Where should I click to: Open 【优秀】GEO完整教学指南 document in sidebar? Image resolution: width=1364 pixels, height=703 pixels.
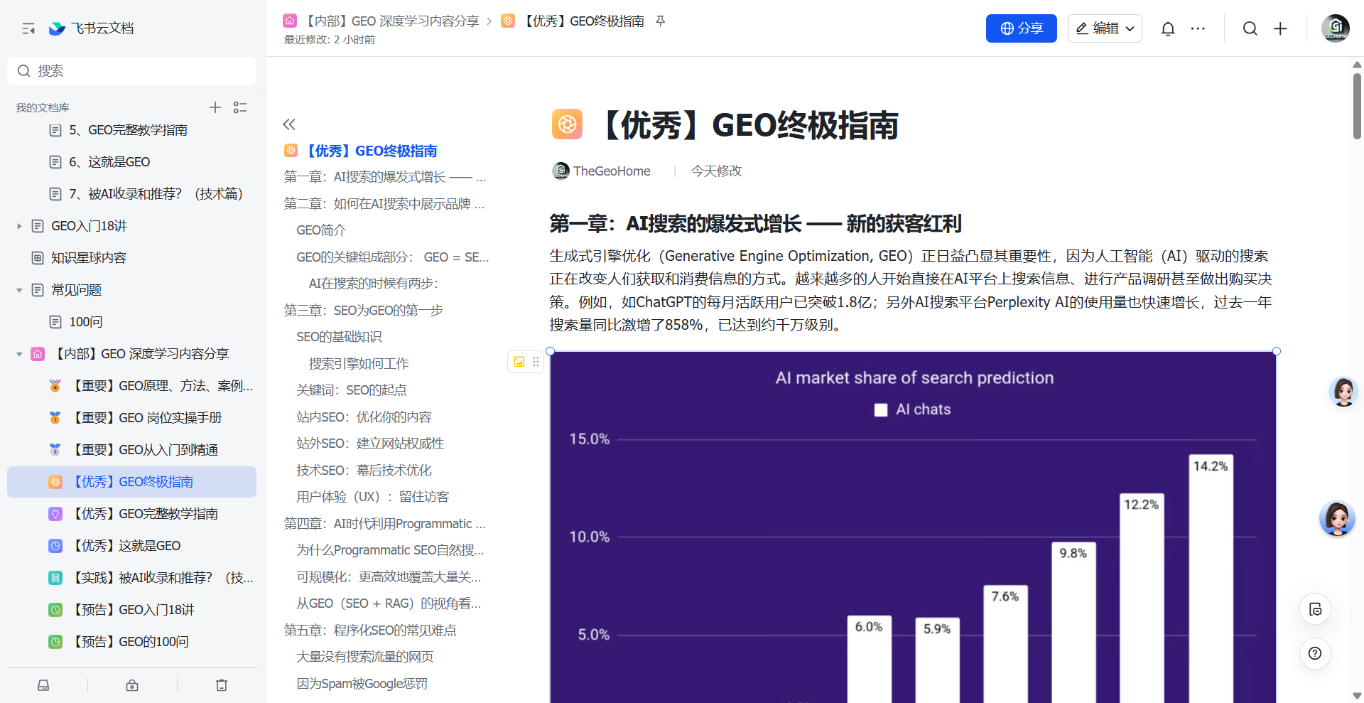coord(168,514)
